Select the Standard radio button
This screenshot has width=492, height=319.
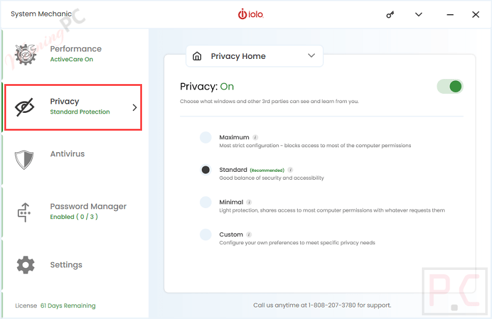pyautogui.click(x=206, y=170)
